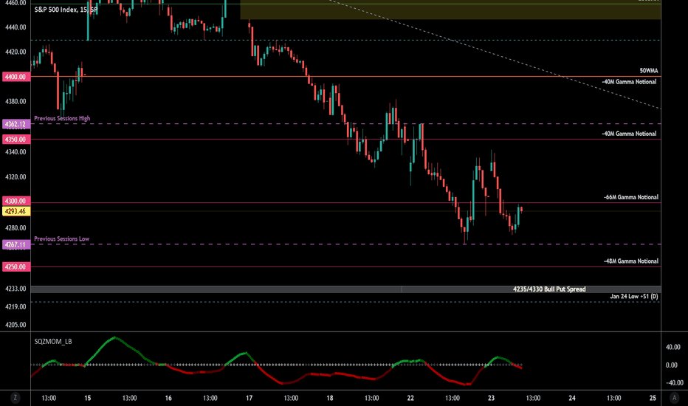Click date 24 on time axis

pyautogui.click(x=572, y=398)
